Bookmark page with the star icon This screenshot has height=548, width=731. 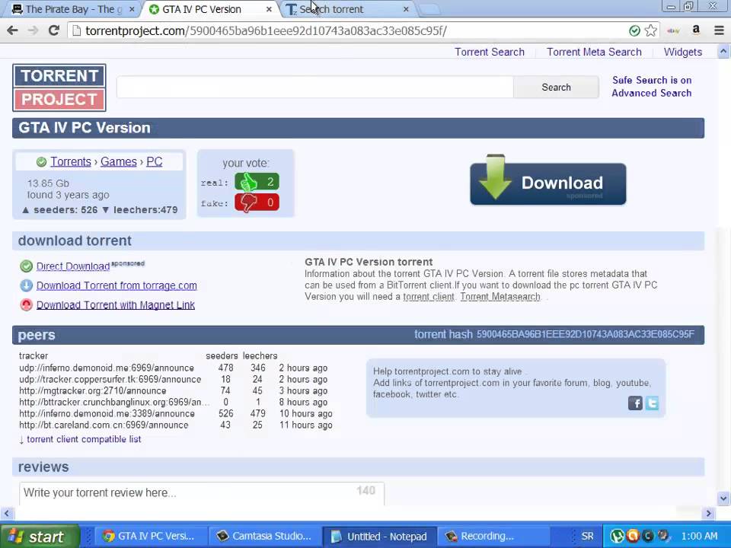tap(650, 30)
